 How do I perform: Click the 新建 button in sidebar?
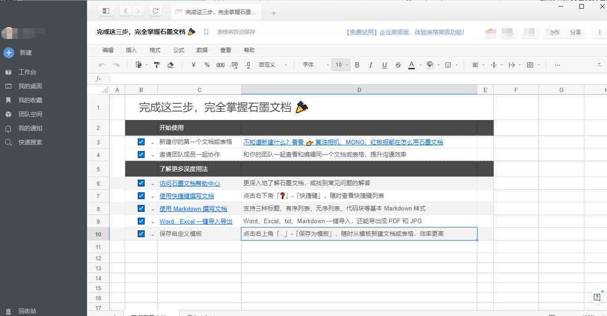(18, 53)
